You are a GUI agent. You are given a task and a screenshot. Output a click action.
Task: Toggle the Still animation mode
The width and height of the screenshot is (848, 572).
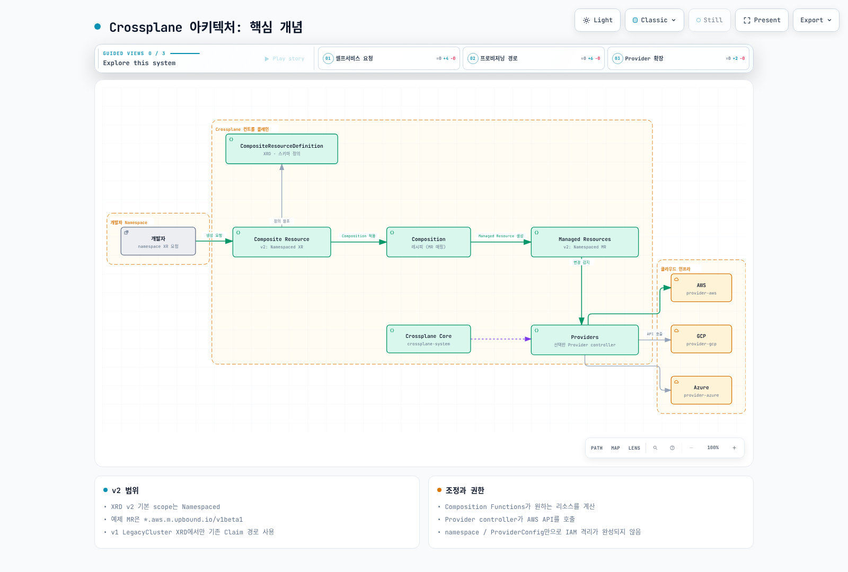point(709,20)
